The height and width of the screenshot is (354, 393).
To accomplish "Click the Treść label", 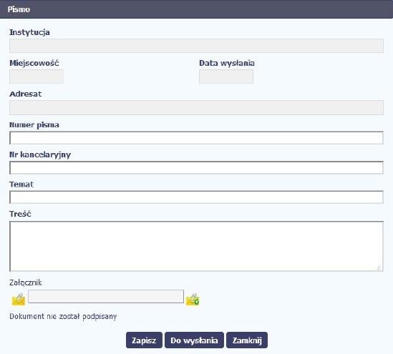I will pos(20,214).
